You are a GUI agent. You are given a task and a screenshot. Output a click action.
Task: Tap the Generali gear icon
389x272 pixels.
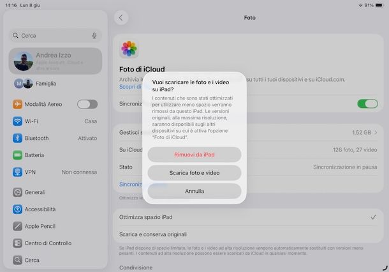click(17, 192)
